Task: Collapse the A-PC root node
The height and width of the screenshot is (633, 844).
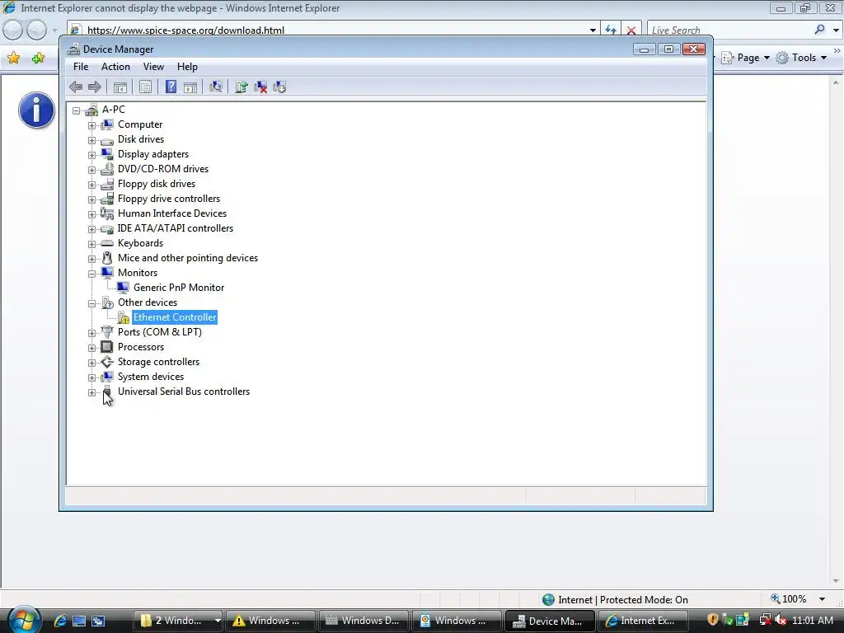Action: (77, 110)
